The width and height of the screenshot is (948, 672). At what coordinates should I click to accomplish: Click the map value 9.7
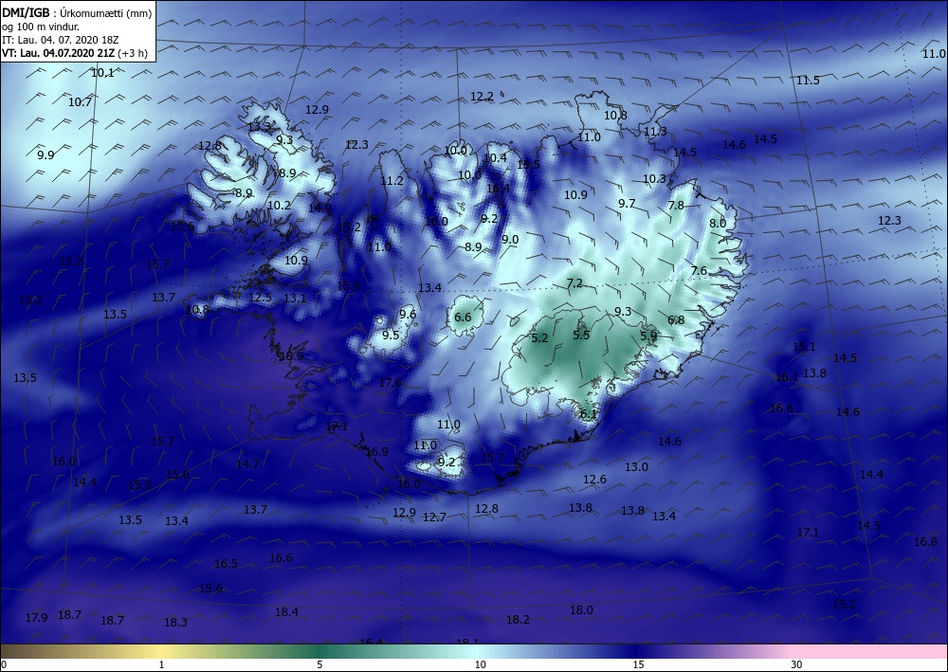point(627,204)
